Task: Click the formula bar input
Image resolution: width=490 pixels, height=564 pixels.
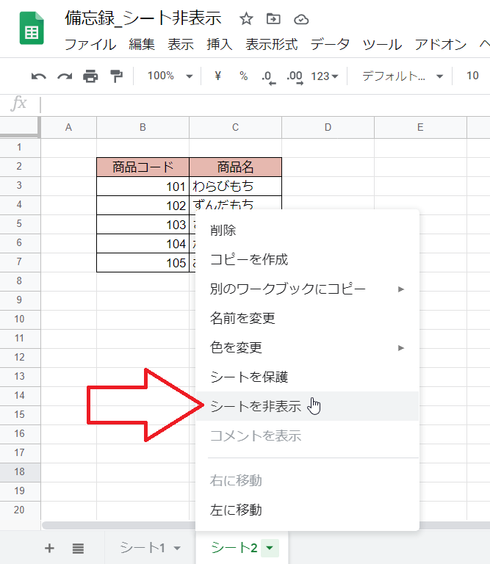Action: pyautogui.click(x=264, y=105)
